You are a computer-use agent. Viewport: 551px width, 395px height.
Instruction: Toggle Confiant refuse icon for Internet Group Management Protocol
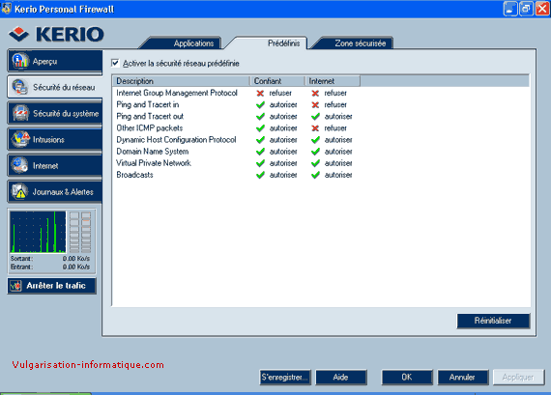coord(260,93)
